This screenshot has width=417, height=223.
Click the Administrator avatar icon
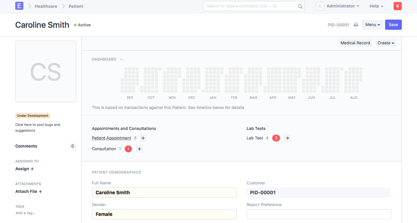point(320,6)
